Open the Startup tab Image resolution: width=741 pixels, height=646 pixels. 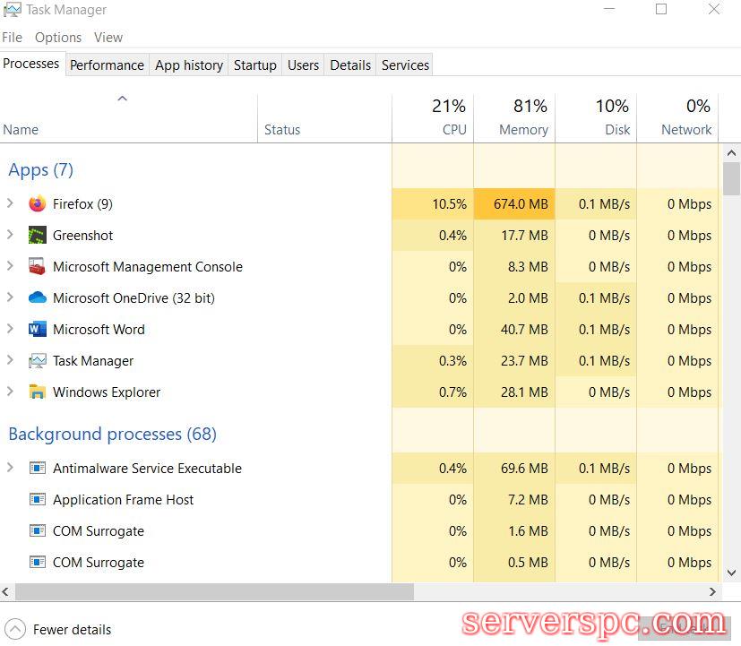coord(254,65)
